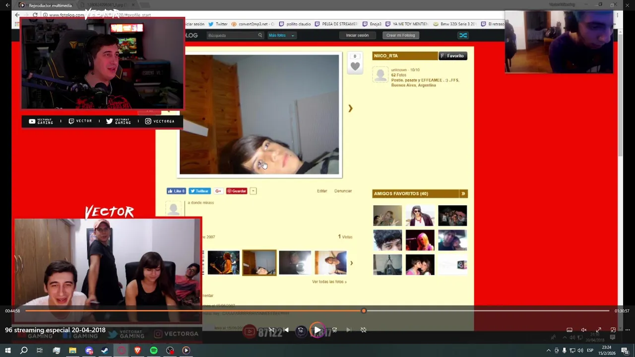Open Spotify from the taskbar

coord(154,351)
